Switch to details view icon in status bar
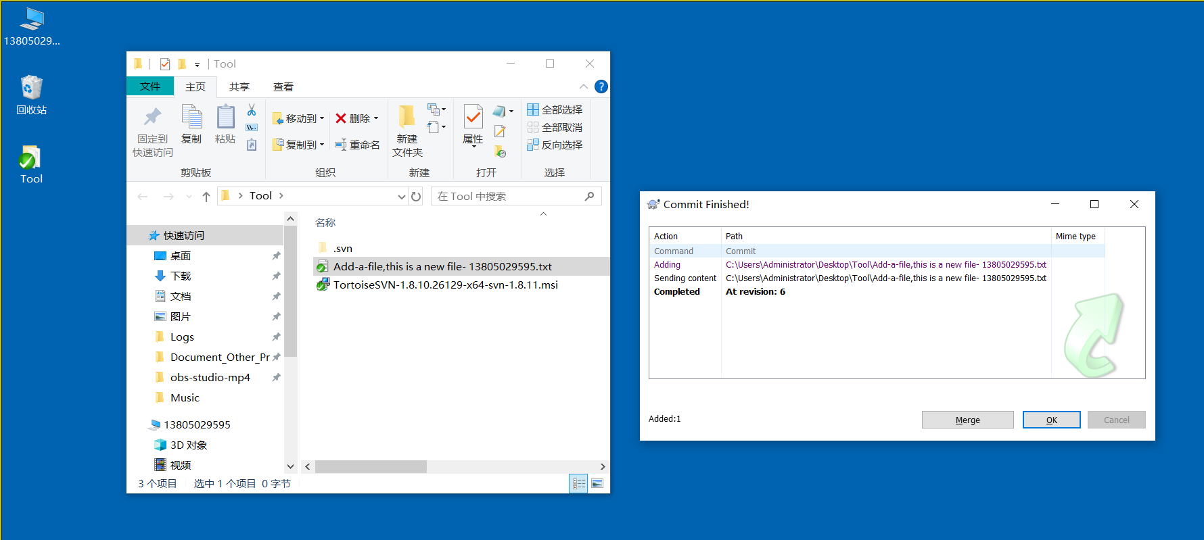The height and width of the screenshot is (540, 1204). [578, 483]
